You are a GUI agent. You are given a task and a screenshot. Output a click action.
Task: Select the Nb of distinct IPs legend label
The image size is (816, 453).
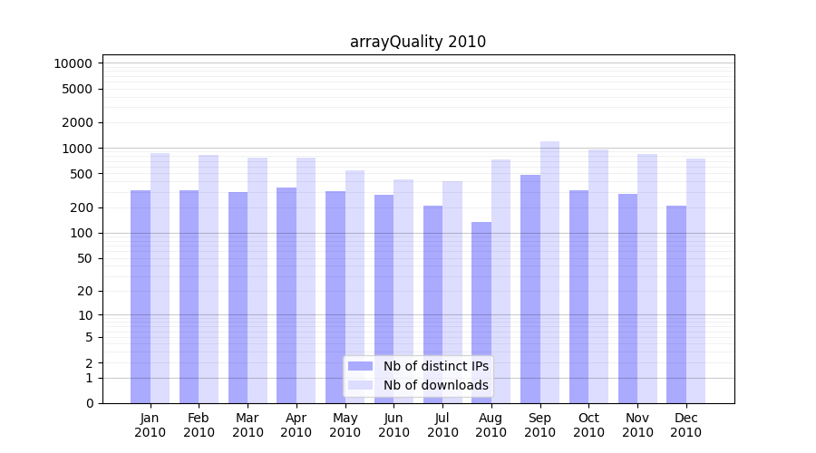(x=435, y=366)
